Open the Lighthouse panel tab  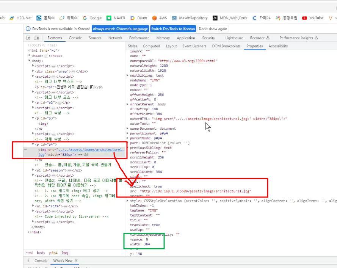[234, 38]
